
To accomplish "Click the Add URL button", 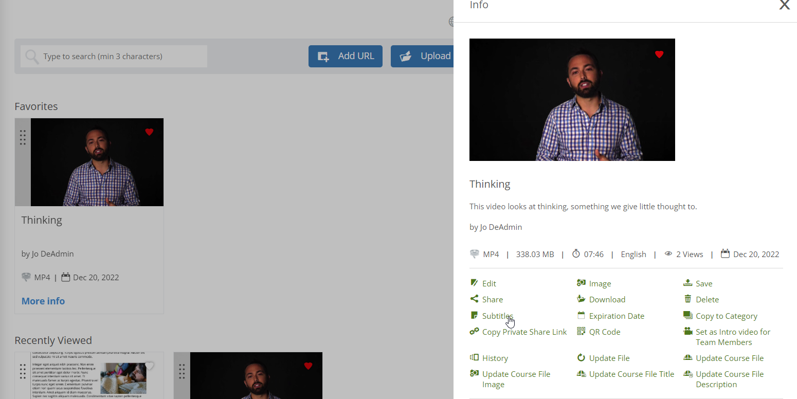I will point(345,56).
